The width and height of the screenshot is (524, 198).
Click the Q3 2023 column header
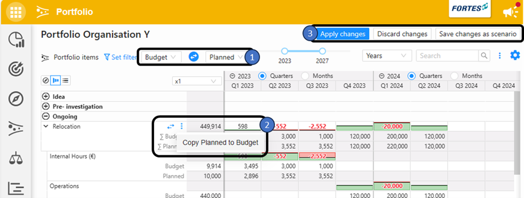coord(317,86)
